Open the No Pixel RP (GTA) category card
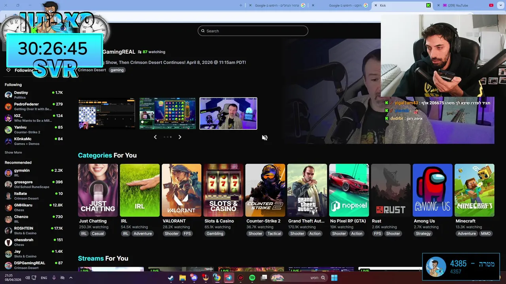The width and height of the screenshot is (506, 284). [349, 190]
